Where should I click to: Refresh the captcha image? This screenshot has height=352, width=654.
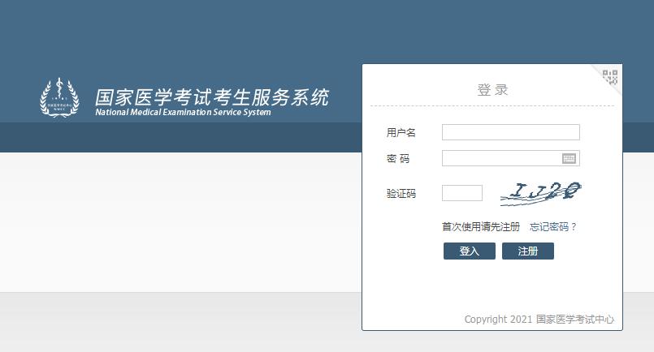pyautogui.click(x=541, y=192)
